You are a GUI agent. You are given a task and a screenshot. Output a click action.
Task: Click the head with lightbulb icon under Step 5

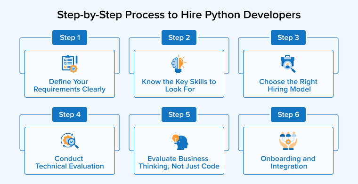pyautogui.click(x=179, y=141)
